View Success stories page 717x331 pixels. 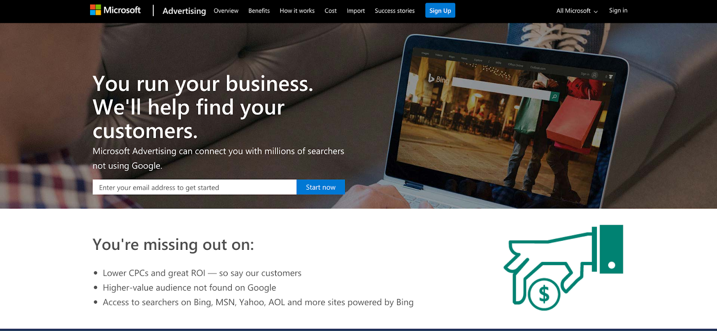click(395, 11)
